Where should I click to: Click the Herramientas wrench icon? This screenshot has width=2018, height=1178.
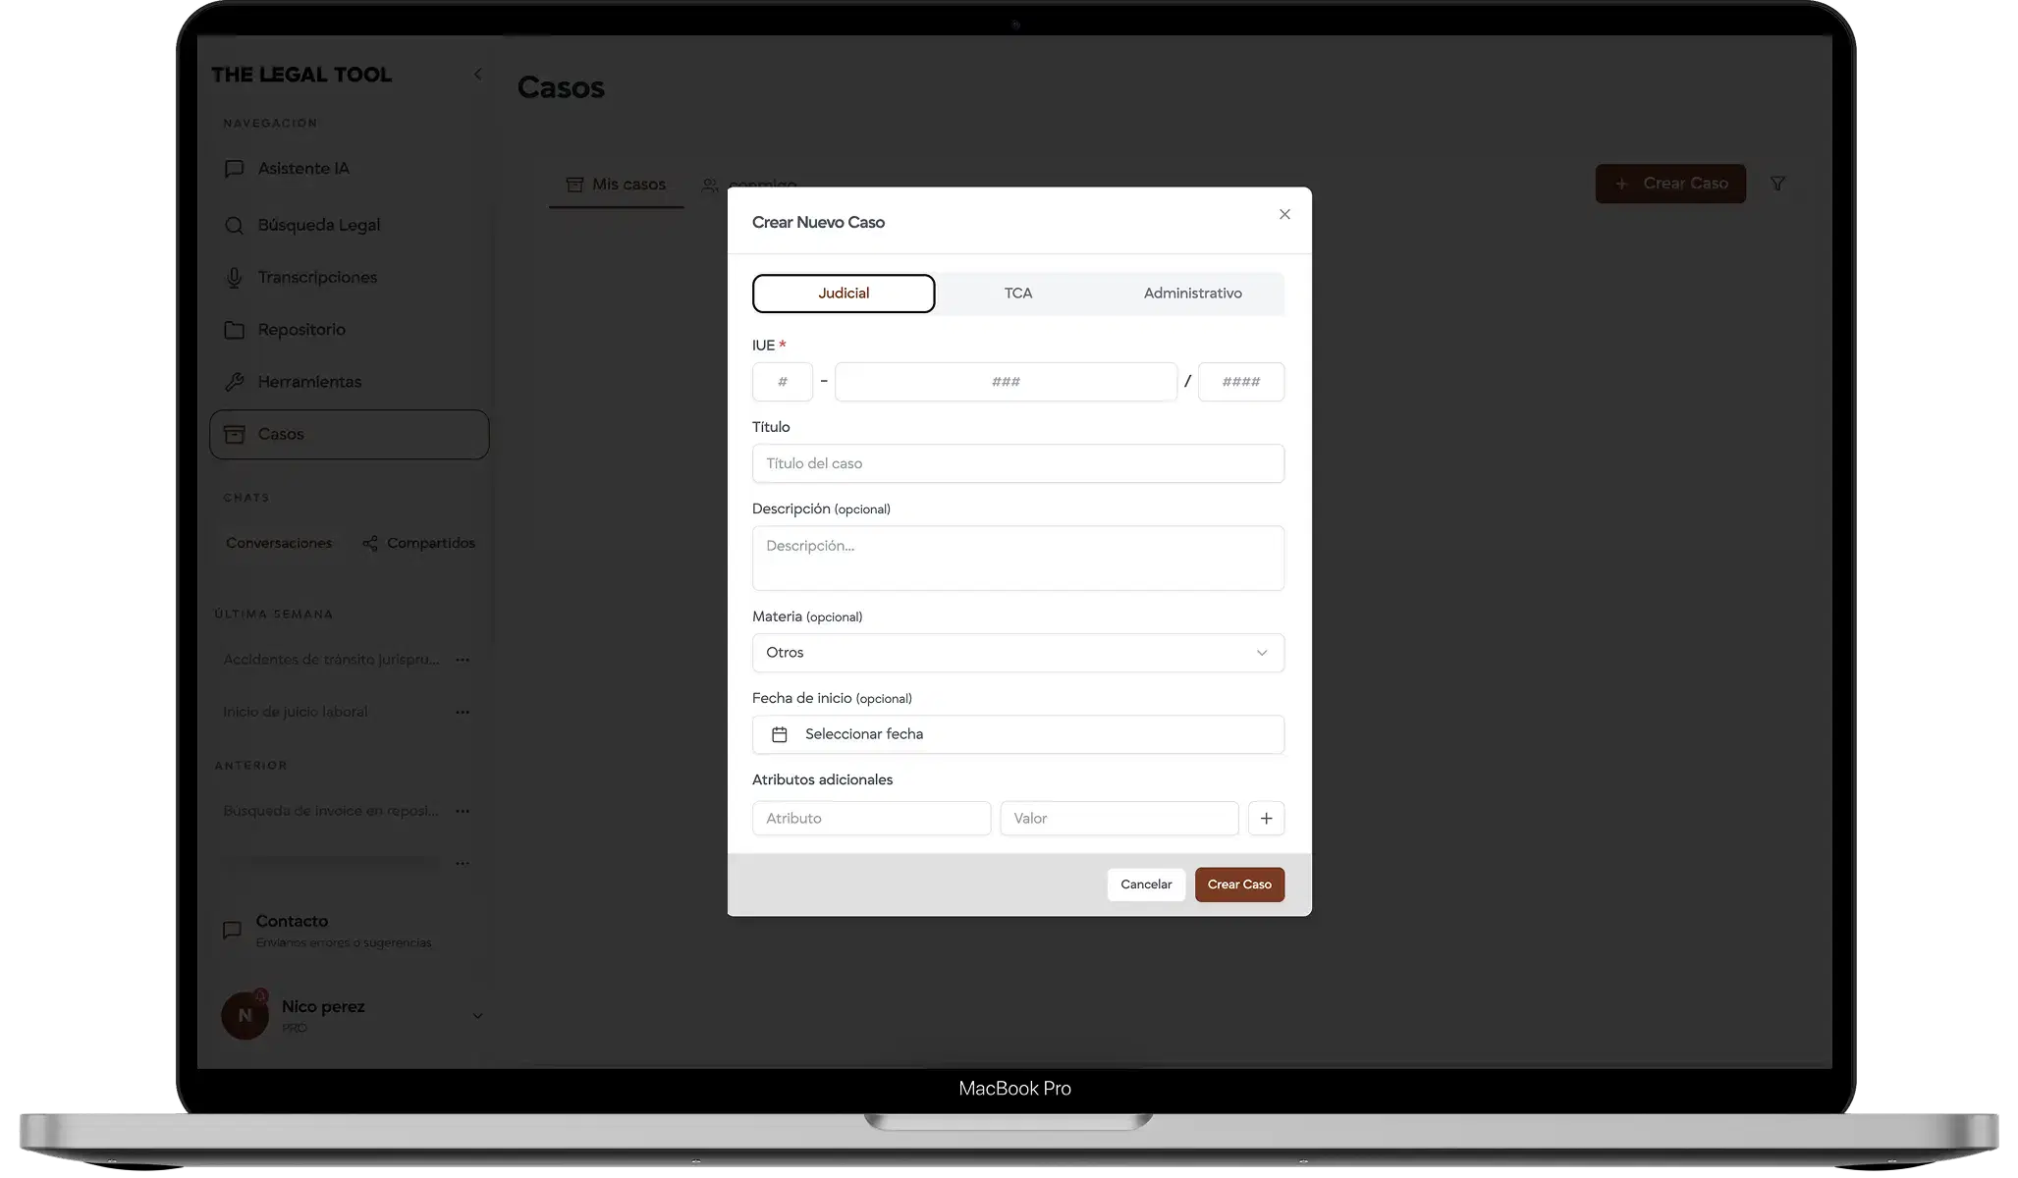pos(234,382)
